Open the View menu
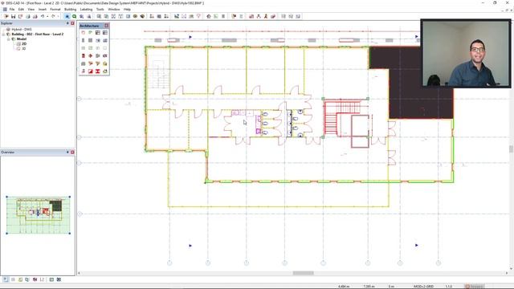Image resolution: width=514 pixels, height=289 pixels. (31, 9)
